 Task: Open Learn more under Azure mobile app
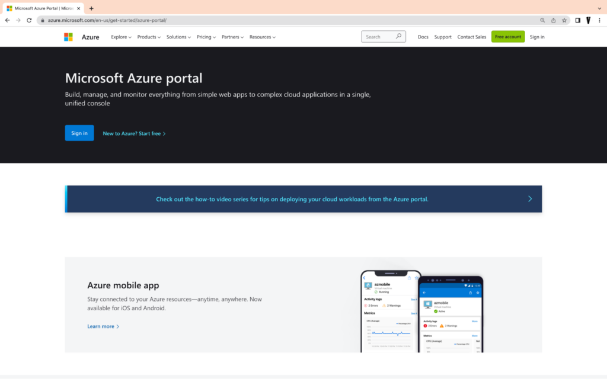tap(103, 326)
